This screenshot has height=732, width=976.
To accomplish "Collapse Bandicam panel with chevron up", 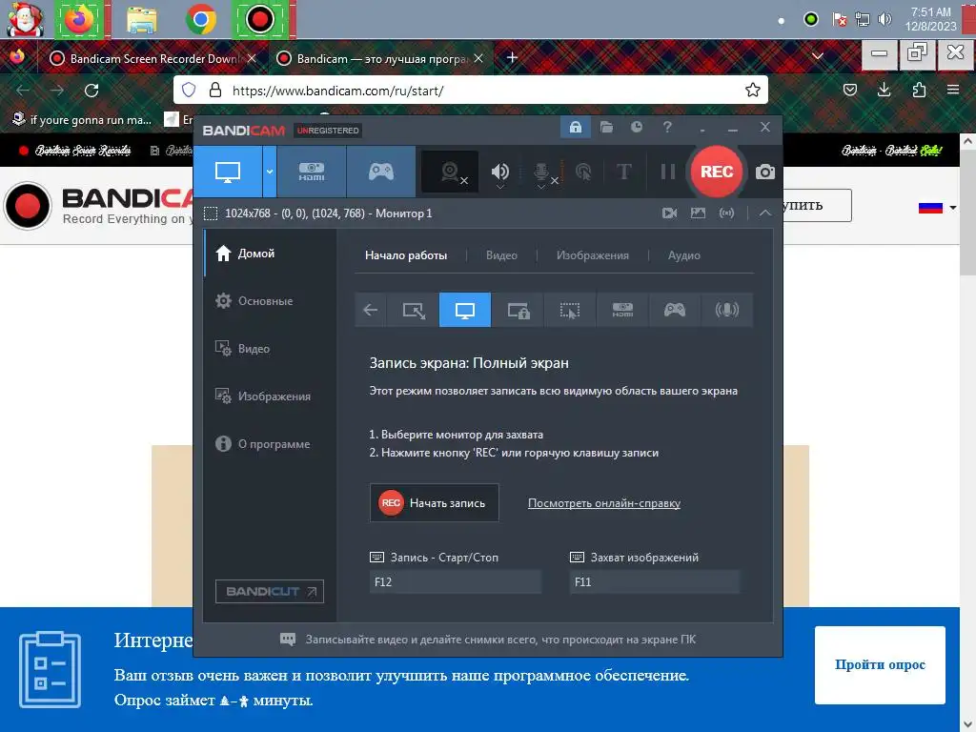I will coord(765,213).
